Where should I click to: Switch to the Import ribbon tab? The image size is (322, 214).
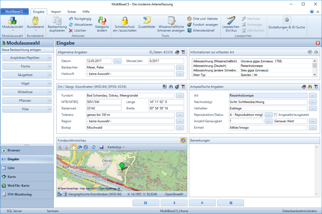point(56,12)
